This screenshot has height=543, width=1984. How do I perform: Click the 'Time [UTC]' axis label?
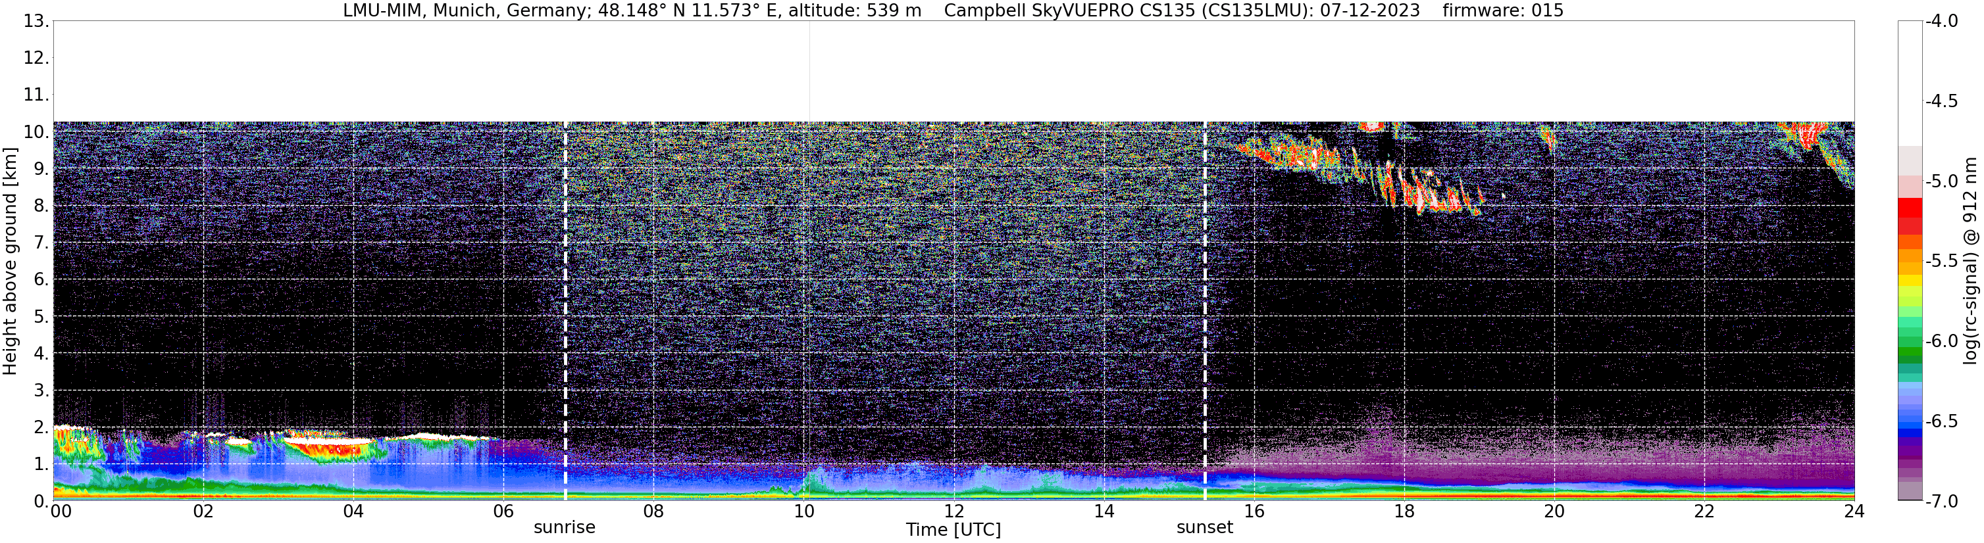pos(954,530)
